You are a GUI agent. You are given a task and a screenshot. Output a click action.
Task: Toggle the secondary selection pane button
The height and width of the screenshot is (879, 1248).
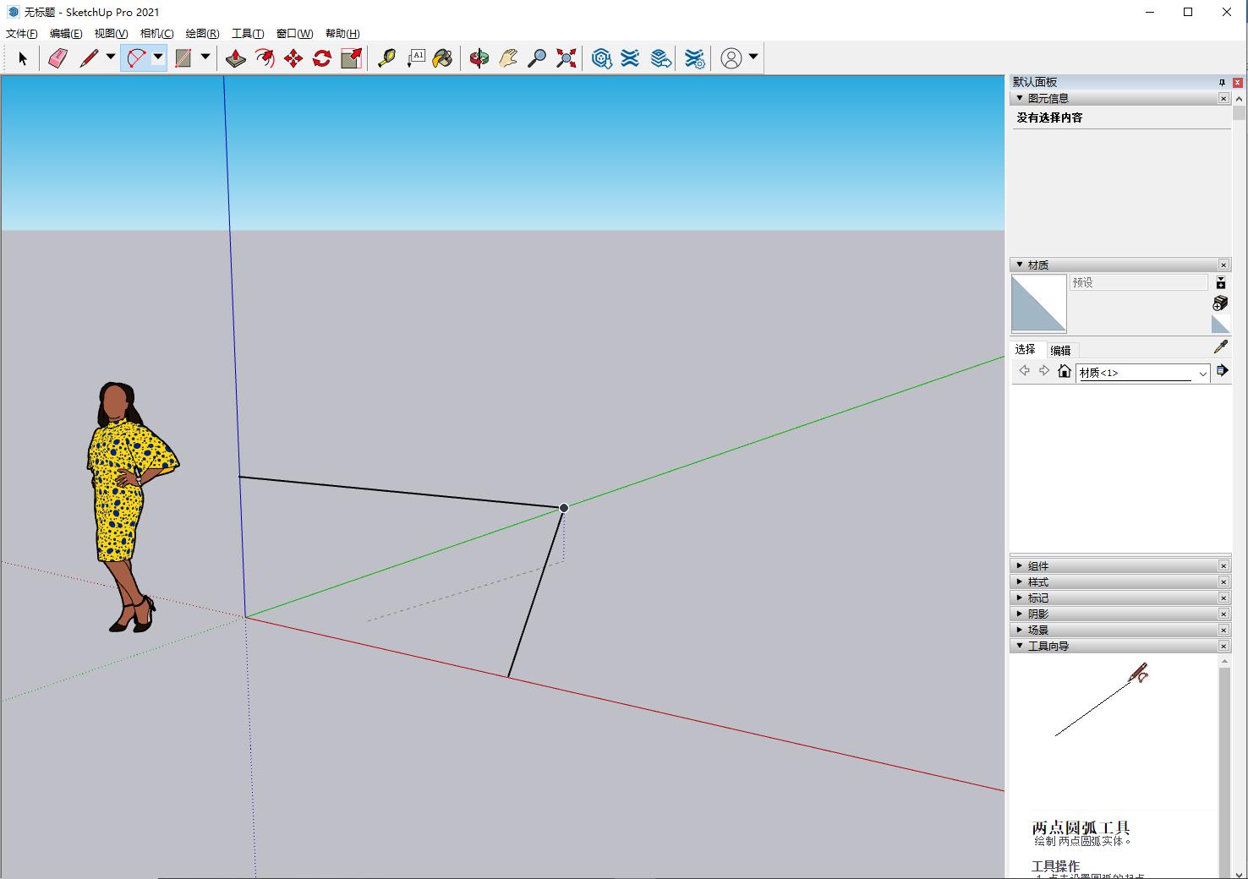pyautogui.click(x=1220, y=282)
